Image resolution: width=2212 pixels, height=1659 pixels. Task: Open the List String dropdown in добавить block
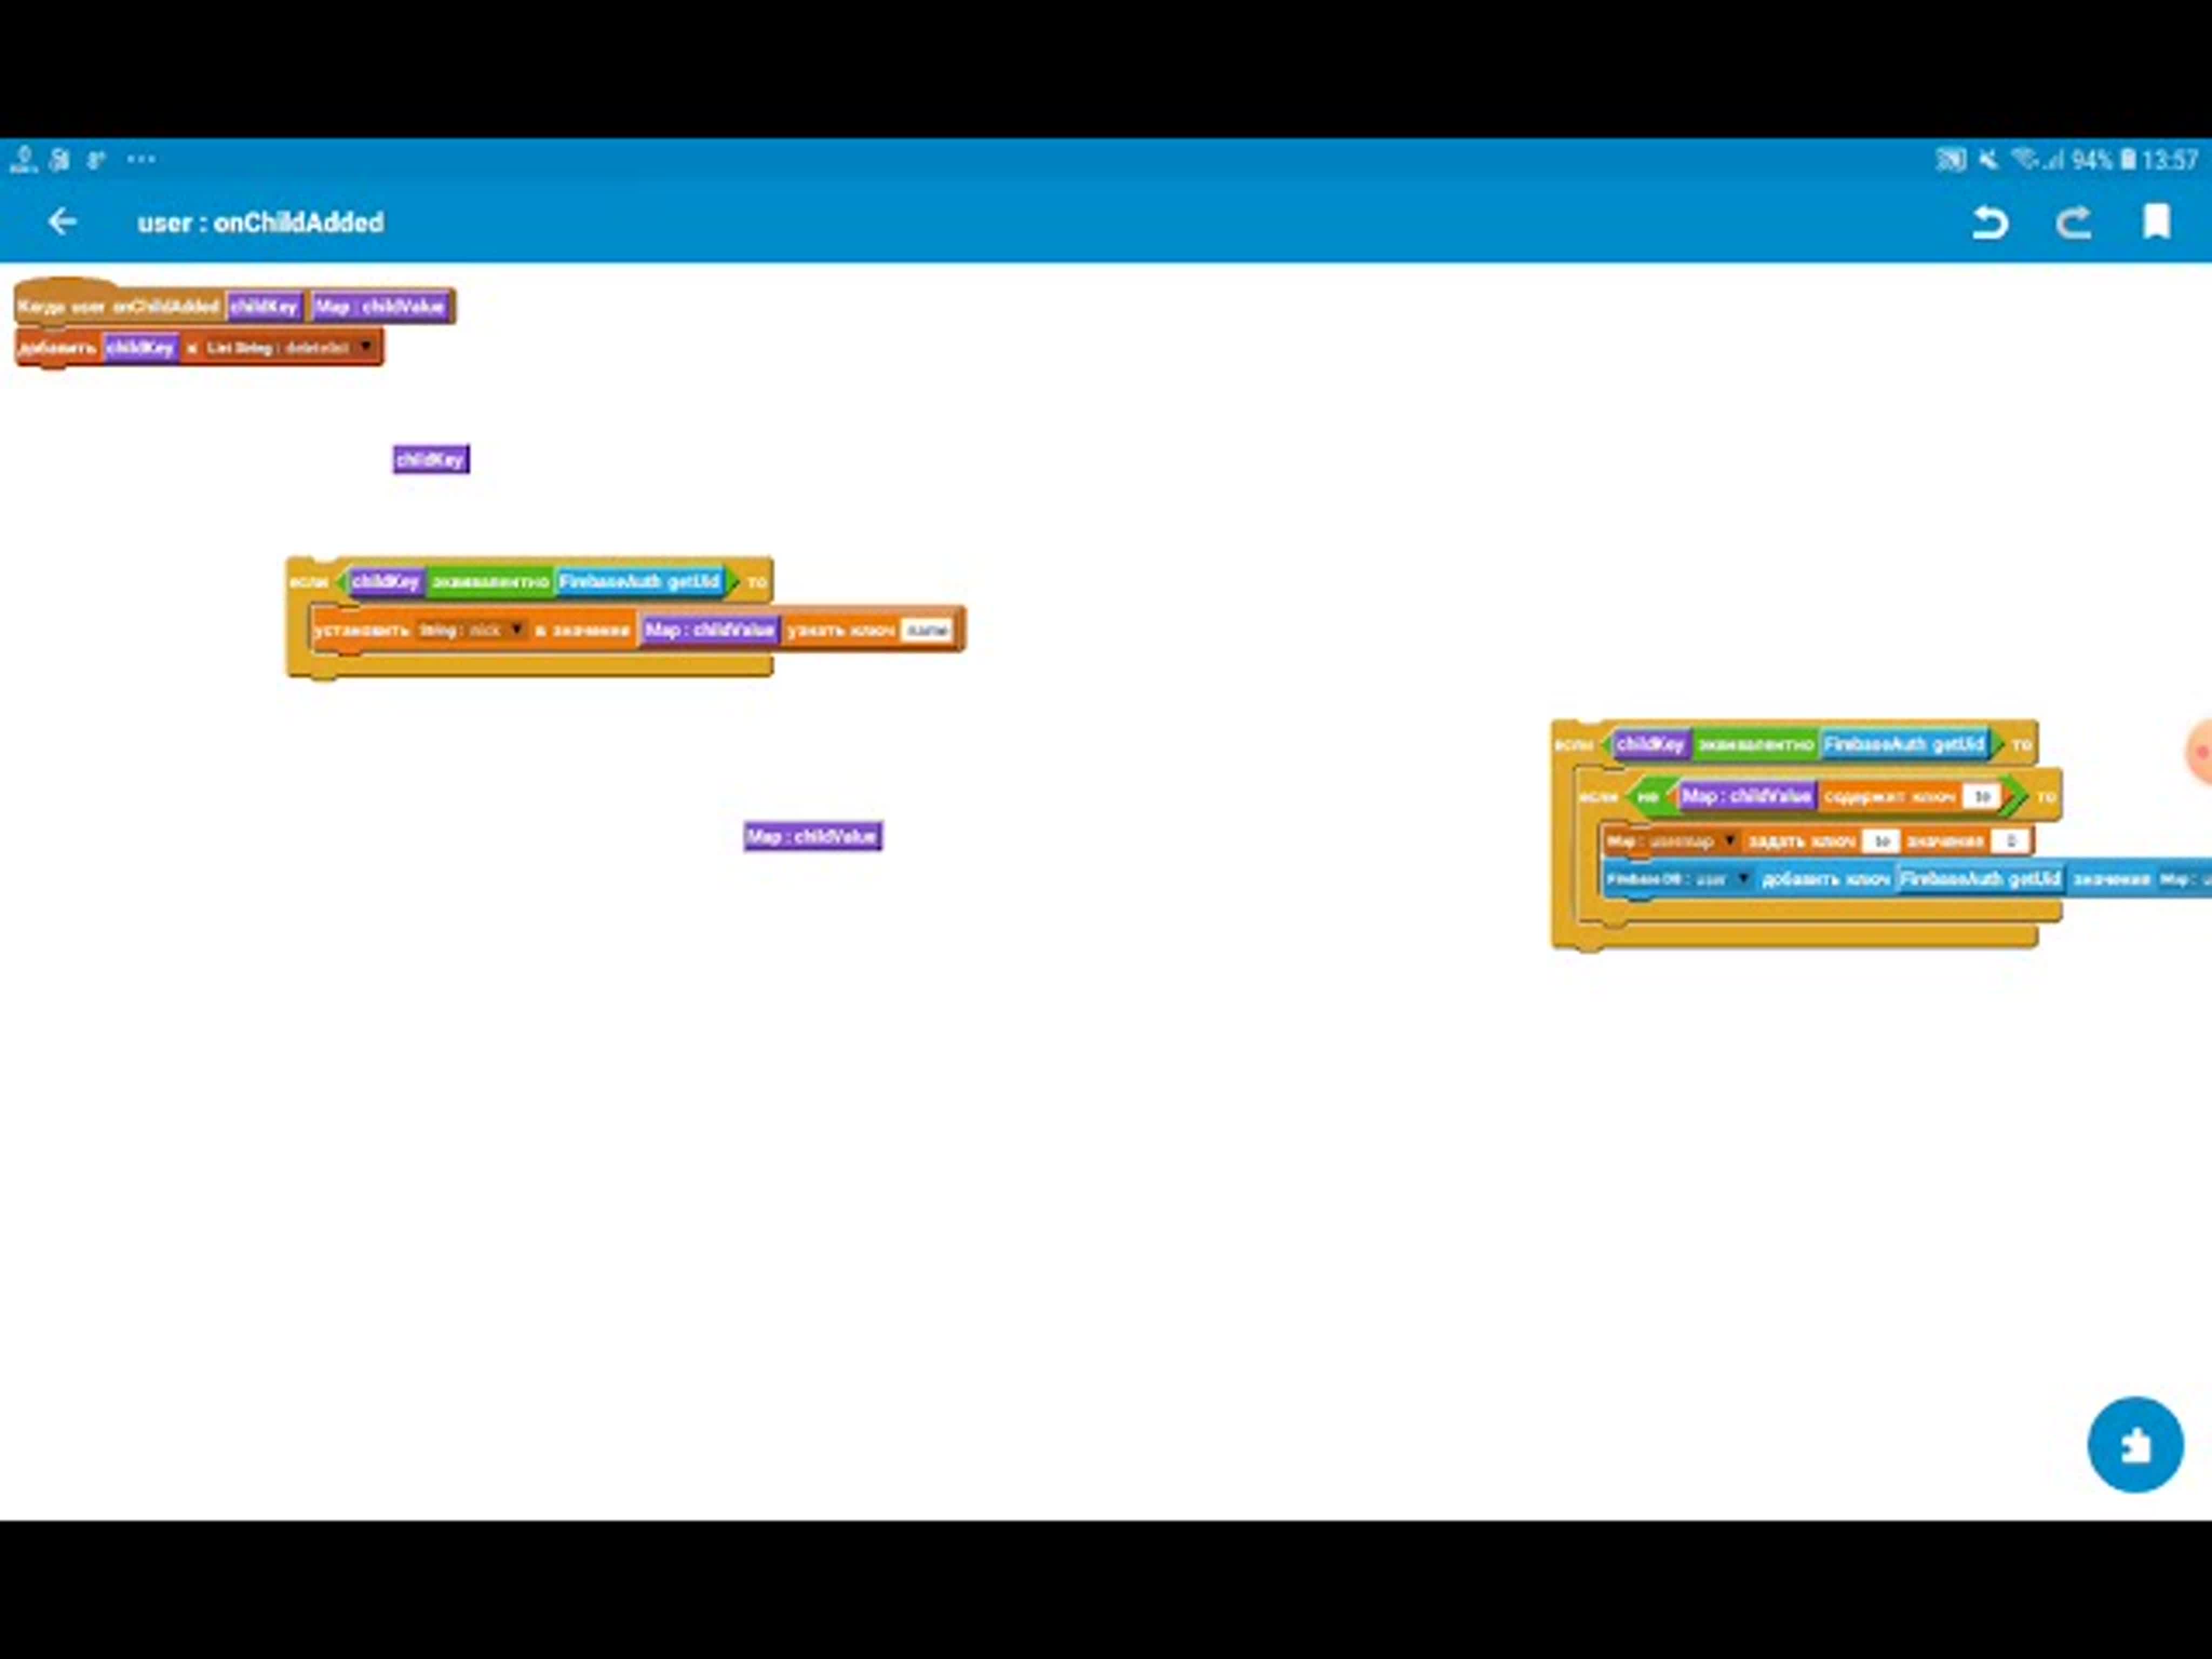click(x=289, y=348)
